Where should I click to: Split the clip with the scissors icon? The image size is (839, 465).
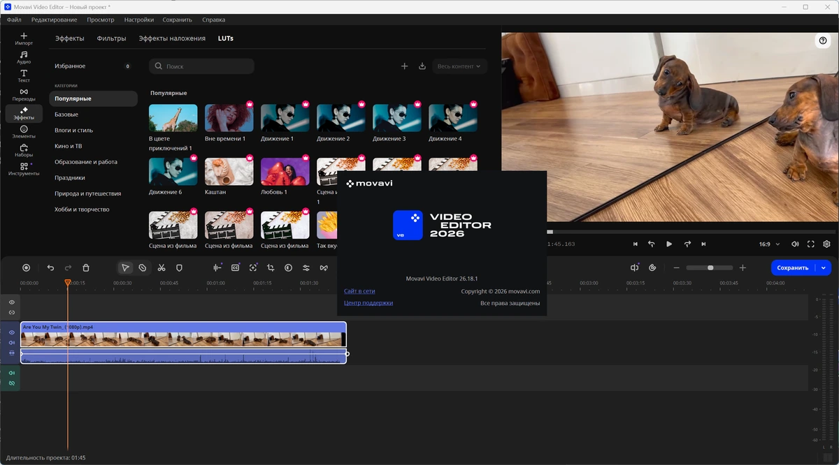tap(162, 267)
